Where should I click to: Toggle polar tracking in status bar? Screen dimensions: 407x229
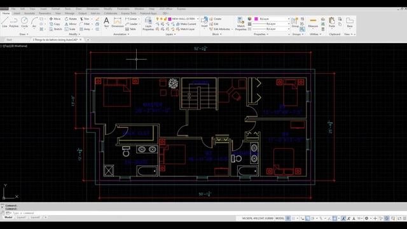pyautogui.click(x=313, y=218)
